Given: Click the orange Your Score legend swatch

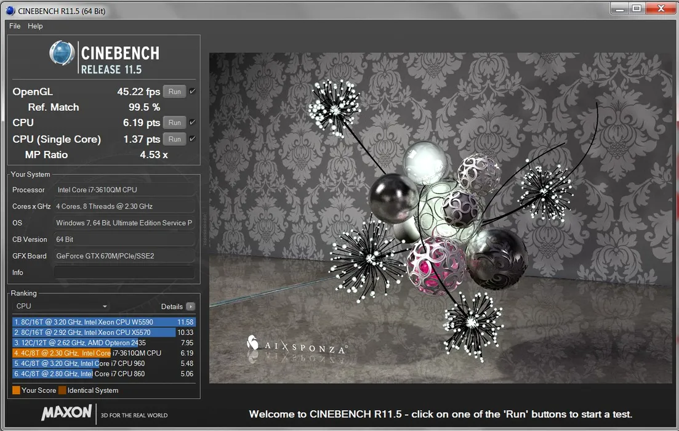Looking at the screenshot, I should (x=17, y=390).
